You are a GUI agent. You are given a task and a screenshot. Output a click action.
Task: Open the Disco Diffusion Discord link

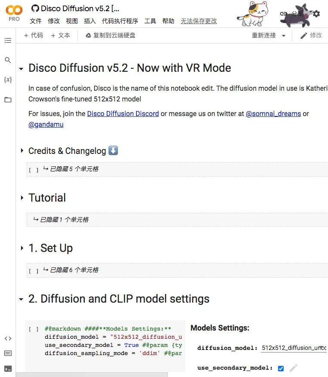click(123, 113)
